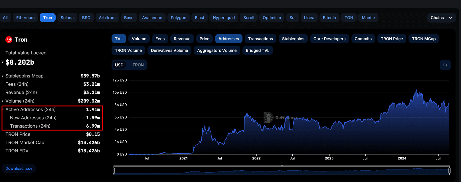Click the Download .csv button
The width and height of the screenshot is (461, 182).
(19, 168)
